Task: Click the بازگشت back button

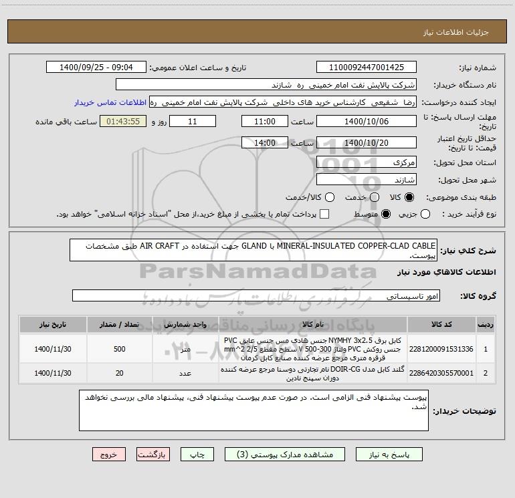Action: point(153,455)
